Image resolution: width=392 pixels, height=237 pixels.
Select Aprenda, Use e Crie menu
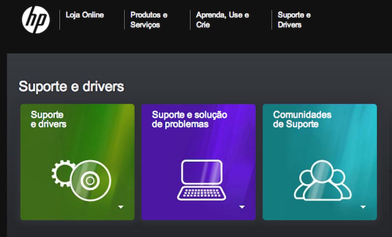coord(222,20)
